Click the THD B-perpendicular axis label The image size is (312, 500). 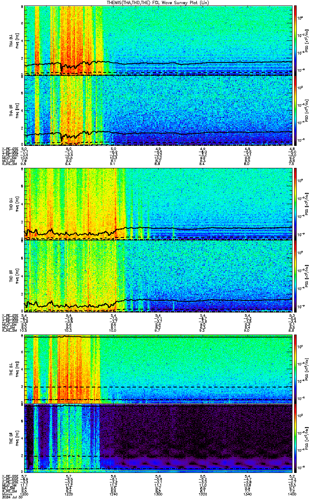tap(11, 205)
